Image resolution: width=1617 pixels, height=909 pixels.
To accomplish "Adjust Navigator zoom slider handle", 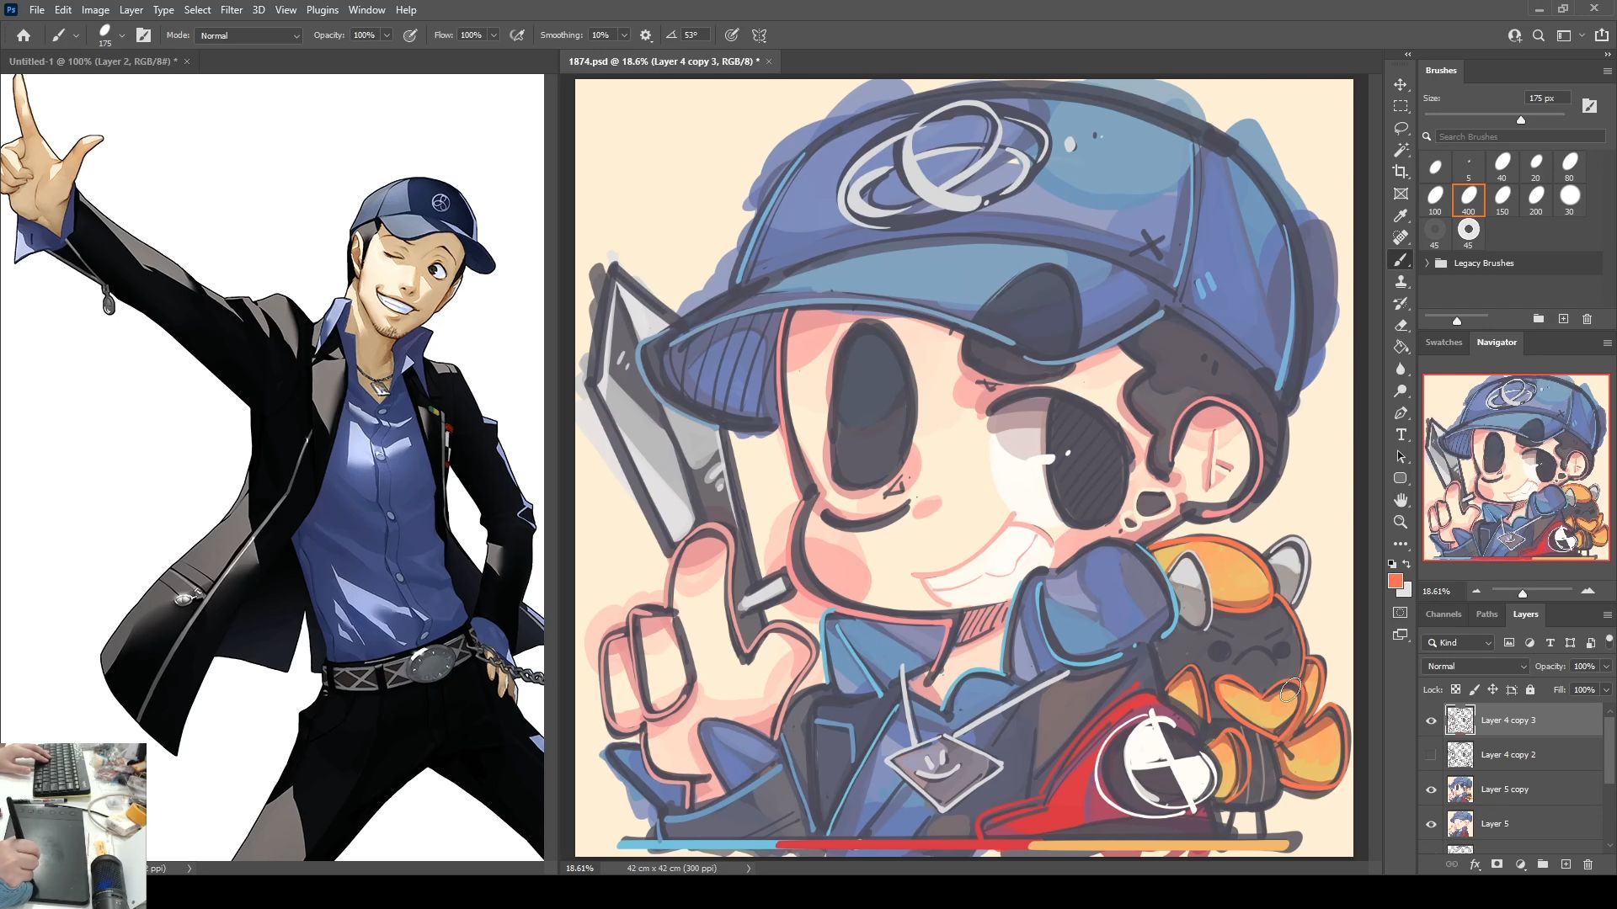I will pos(1522,593).
